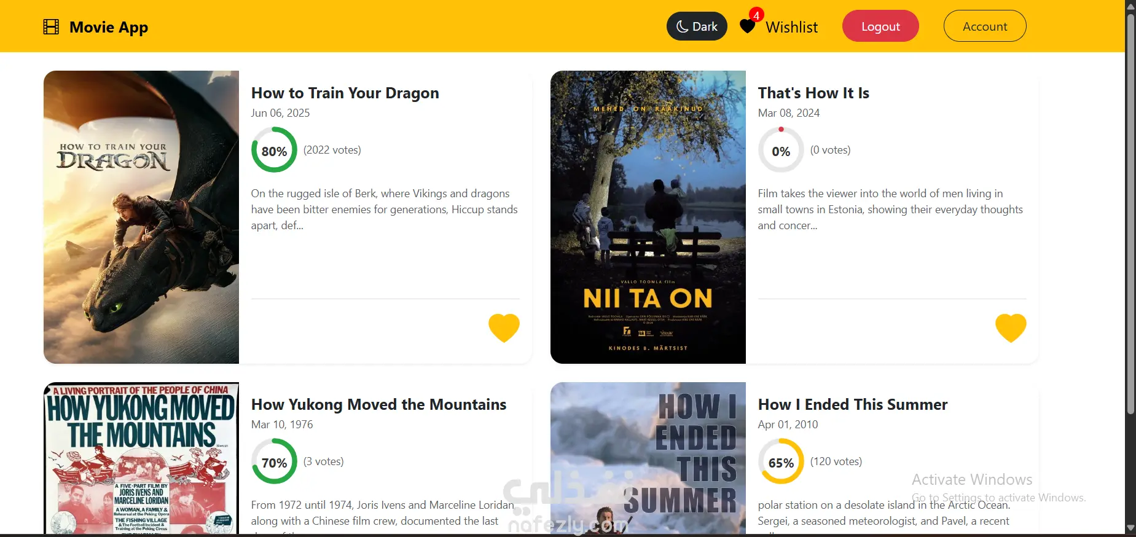Viewport: 1136px width, 537px height.
Task: Click the Logout button
Action: (x=880, y=26)
